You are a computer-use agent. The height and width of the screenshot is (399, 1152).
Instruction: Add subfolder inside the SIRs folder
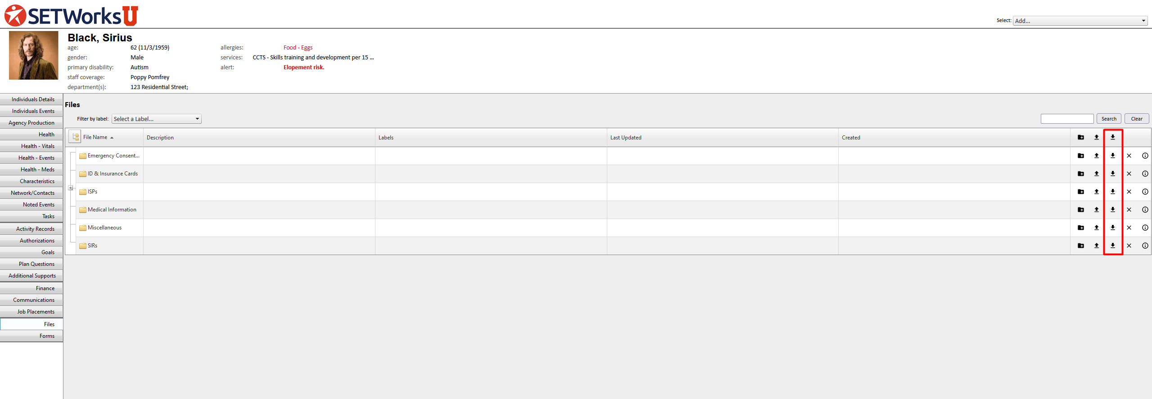pos(1080,246)
